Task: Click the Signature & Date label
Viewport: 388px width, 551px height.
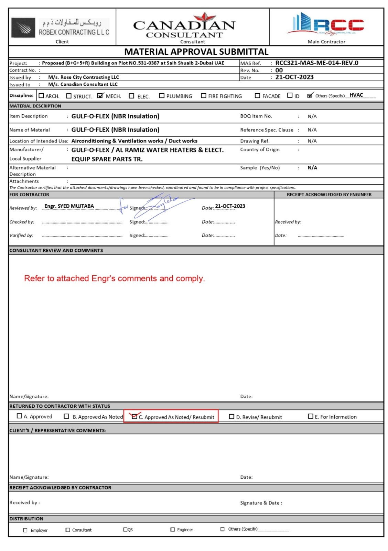Action: point(261,503)
